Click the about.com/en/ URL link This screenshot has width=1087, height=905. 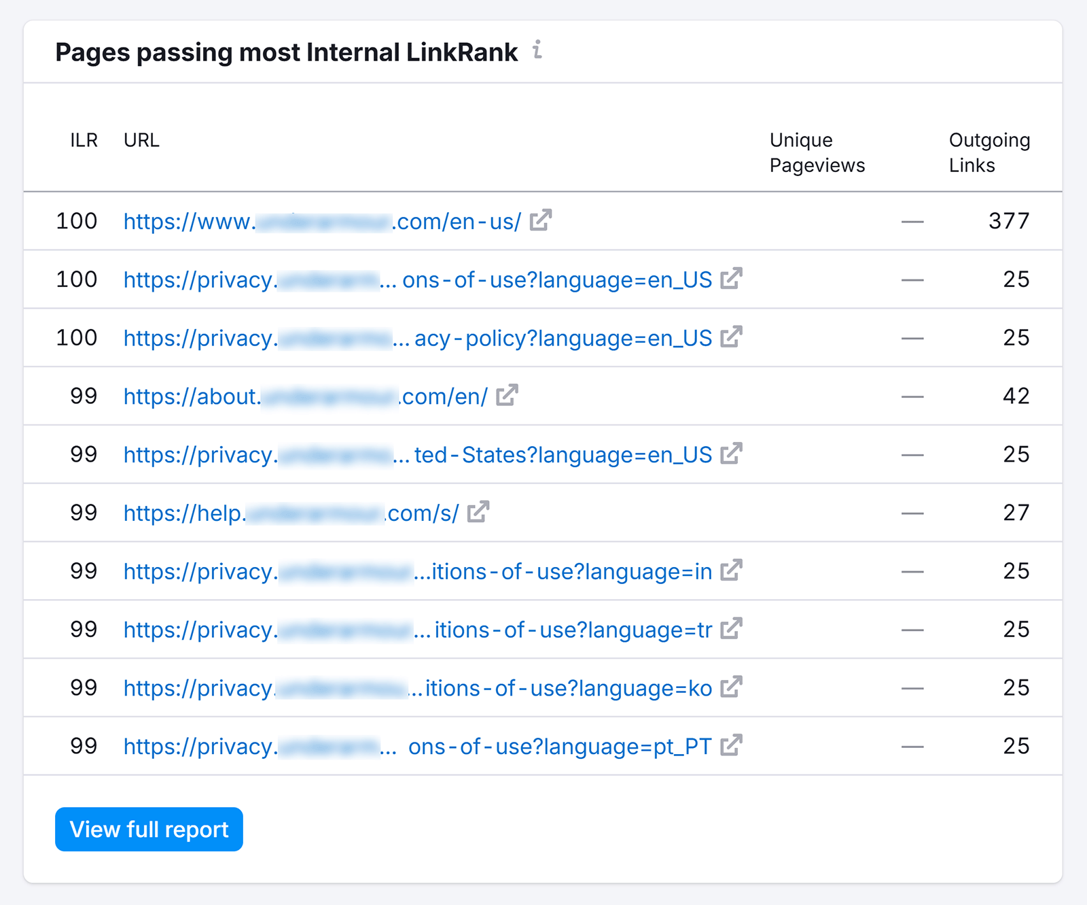pyautogui.click(x=306, y=396)
